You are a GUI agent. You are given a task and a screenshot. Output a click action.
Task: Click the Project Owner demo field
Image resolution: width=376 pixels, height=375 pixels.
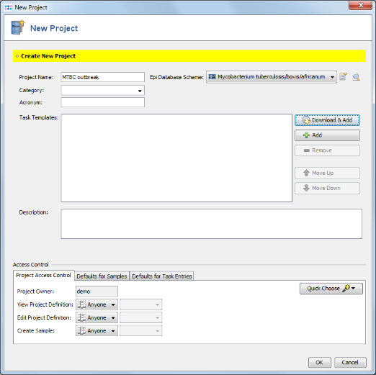[x=97, y=292]
